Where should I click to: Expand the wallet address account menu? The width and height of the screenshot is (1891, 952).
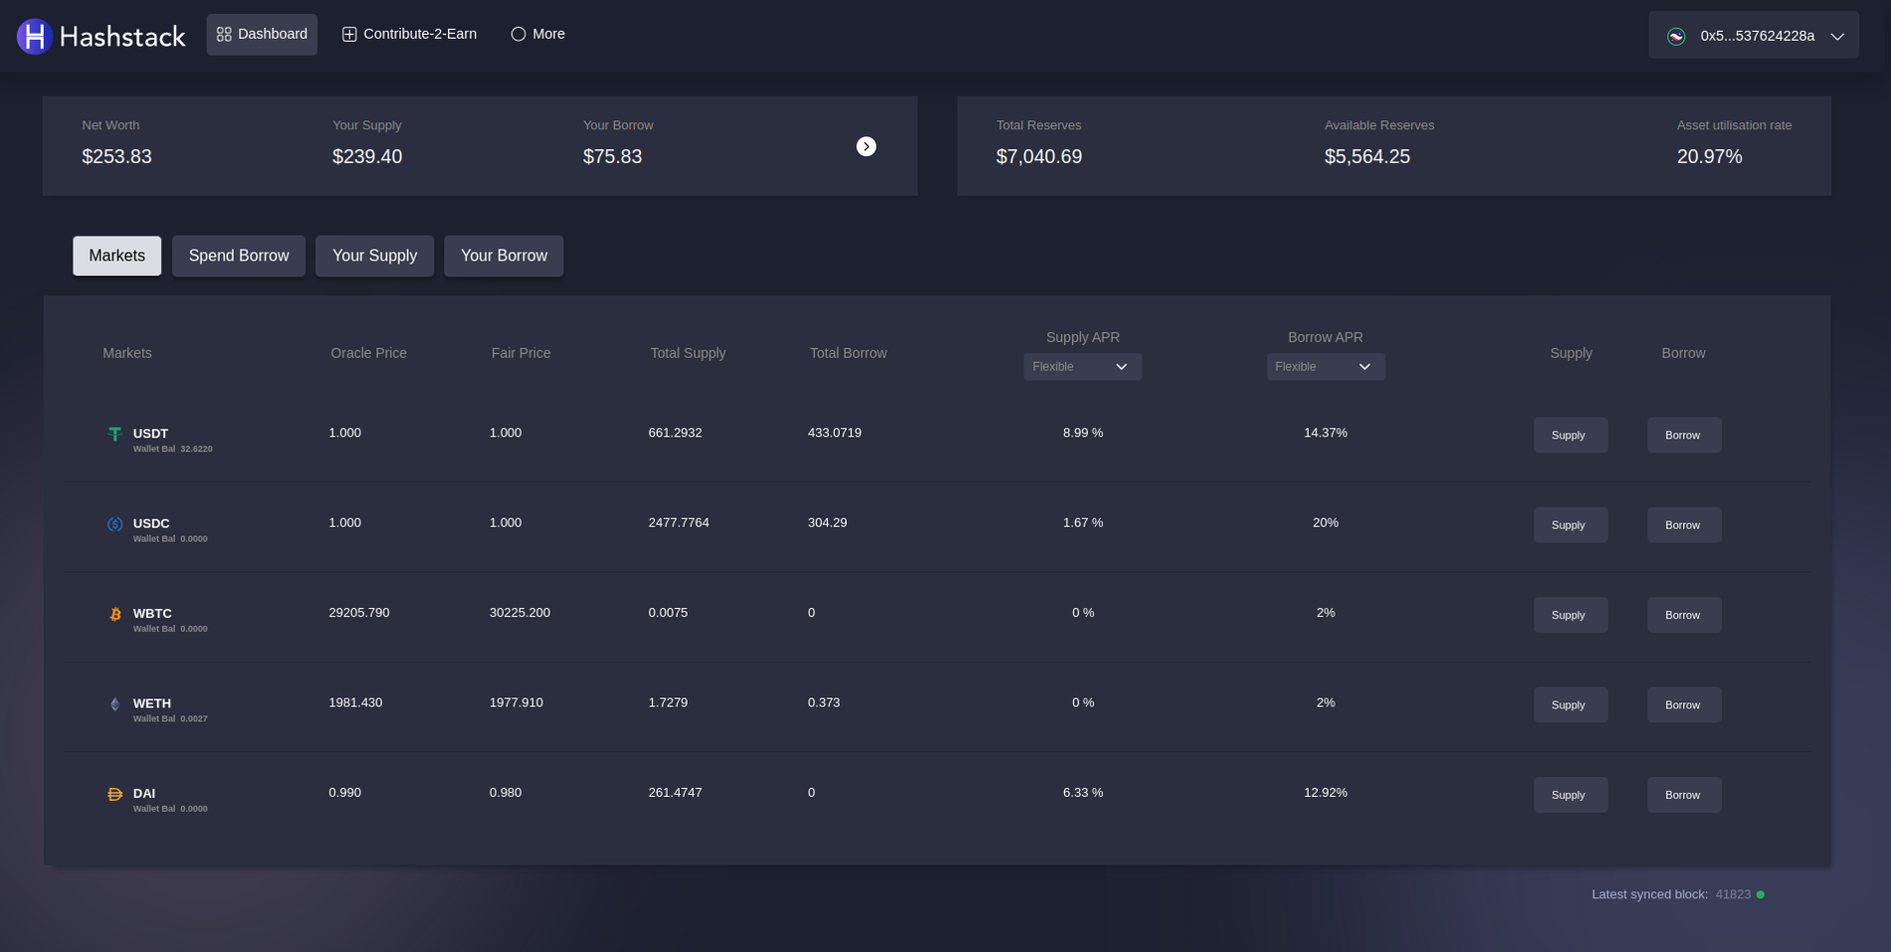1837,36
